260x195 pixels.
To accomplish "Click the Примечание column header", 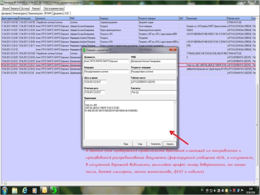I will point(206,19).
